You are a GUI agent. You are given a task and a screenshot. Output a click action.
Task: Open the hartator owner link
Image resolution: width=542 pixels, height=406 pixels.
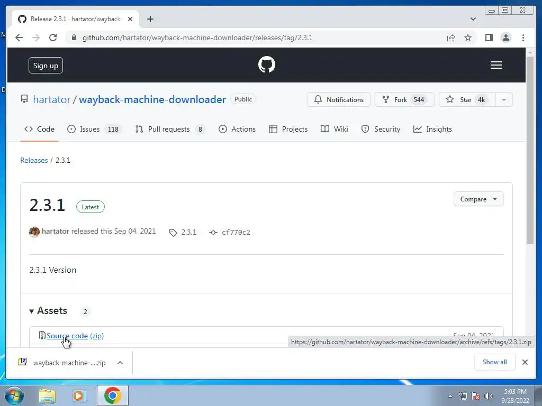click(52, 99)
